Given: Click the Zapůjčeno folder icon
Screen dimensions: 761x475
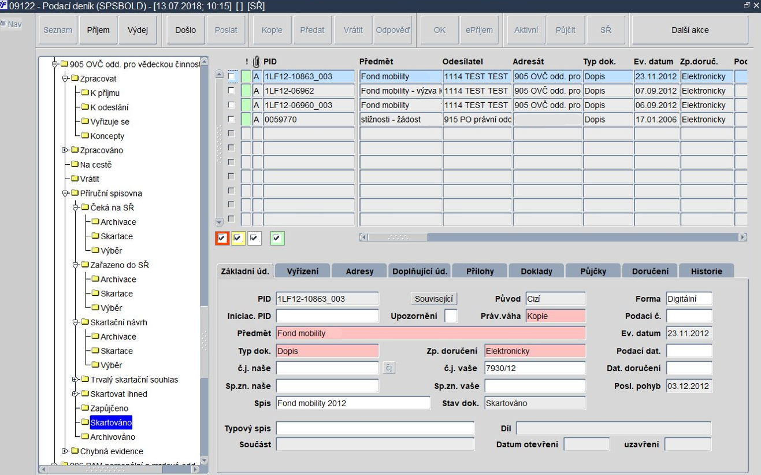Looking at the screenshot, I should point(85,409).
